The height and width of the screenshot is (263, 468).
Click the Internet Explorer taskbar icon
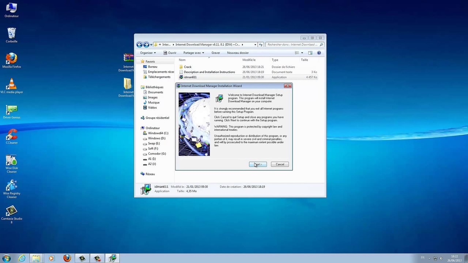point(22,258)
